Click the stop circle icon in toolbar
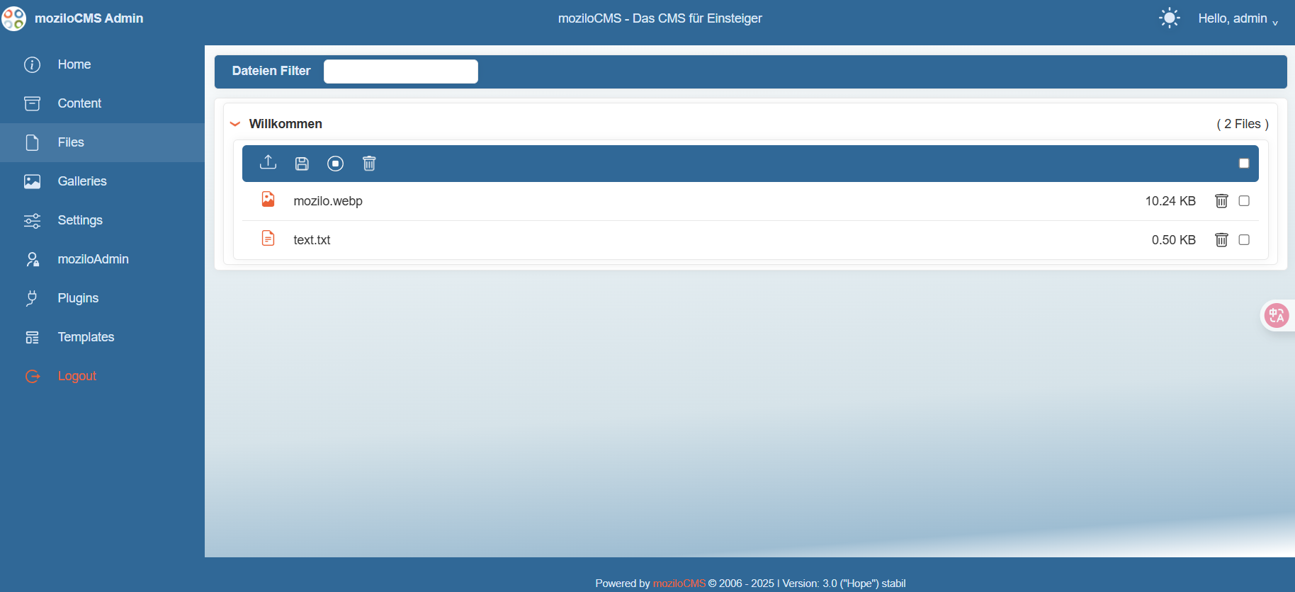Image resolution: width=1295 pixels, height=592 pixels. (335, 164)
